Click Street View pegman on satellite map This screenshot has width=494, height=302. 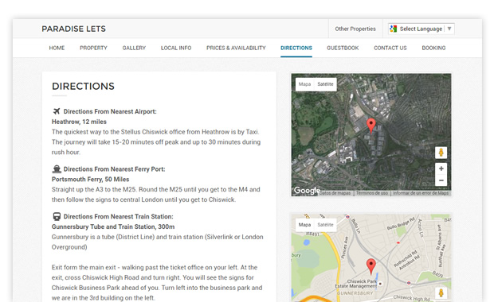pos(441,153)
